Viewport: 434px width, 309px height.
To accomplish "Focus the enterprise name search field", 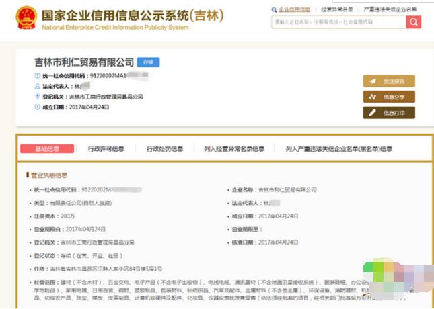I will point(338,22).
